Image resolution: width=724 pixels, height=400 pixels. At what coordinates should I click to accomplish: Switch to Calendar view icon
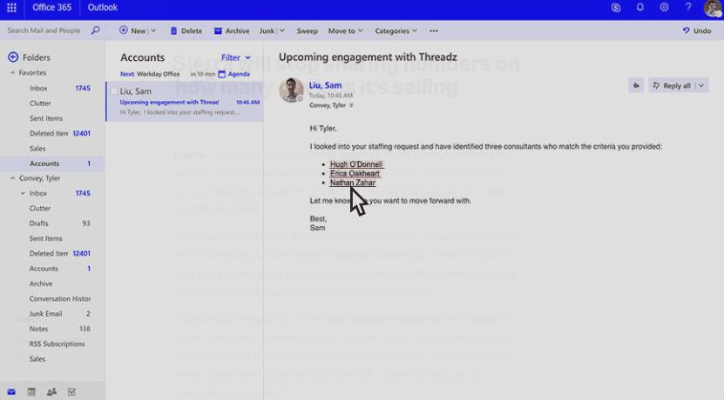31,392
